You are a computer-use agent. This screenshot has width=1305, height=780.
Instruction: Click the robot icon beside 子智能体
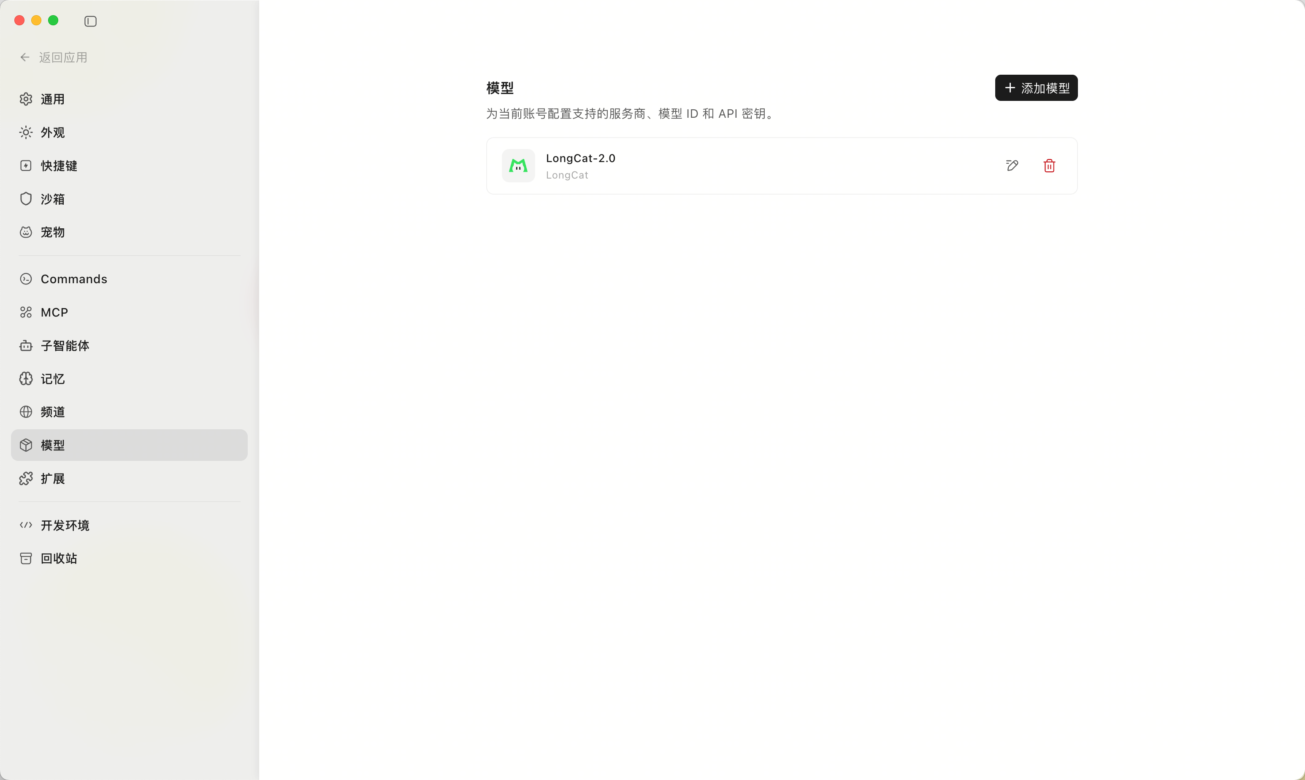(x=26, y=346)
